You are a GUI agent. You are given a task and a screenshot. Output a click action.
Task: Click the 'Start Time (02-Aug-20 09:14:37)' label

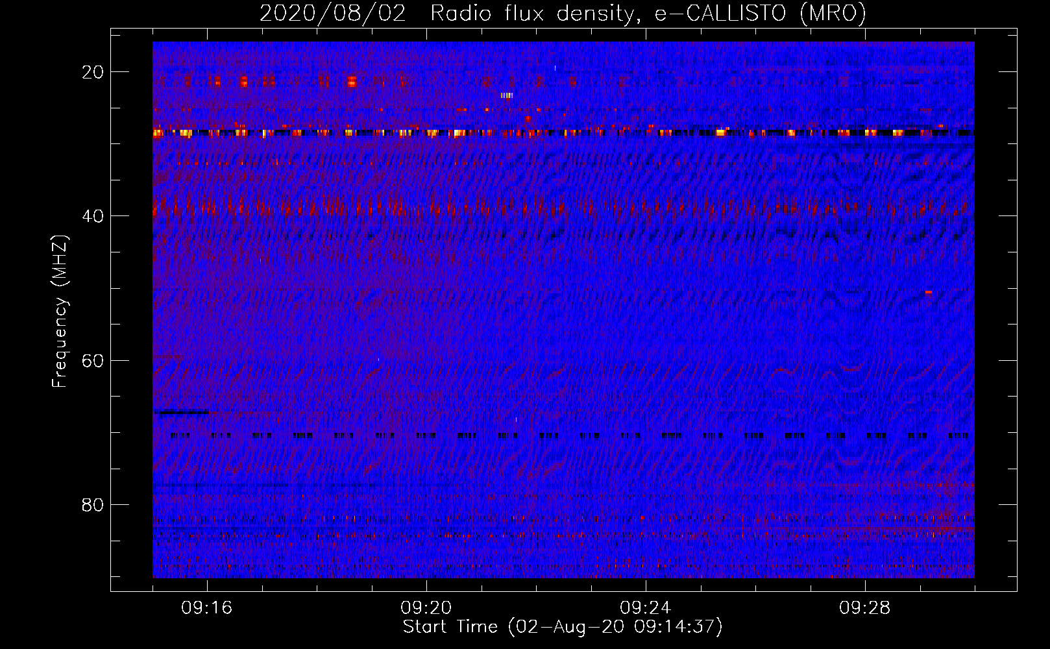[x=563, y=627]
